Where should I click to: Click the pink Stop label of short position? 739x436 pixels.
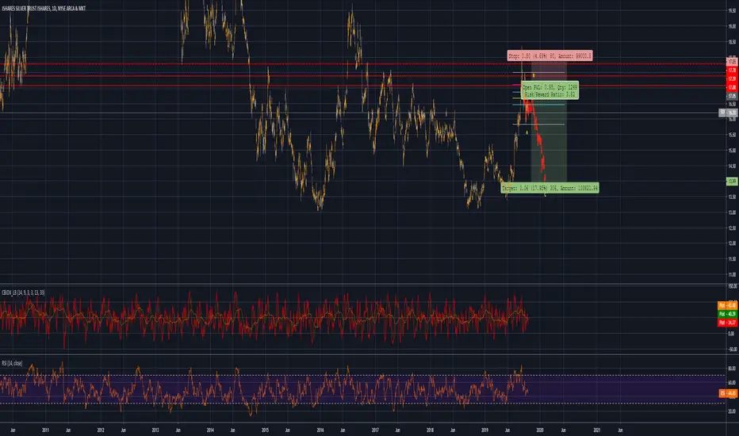pyautogui.click(x=549, y=56)
